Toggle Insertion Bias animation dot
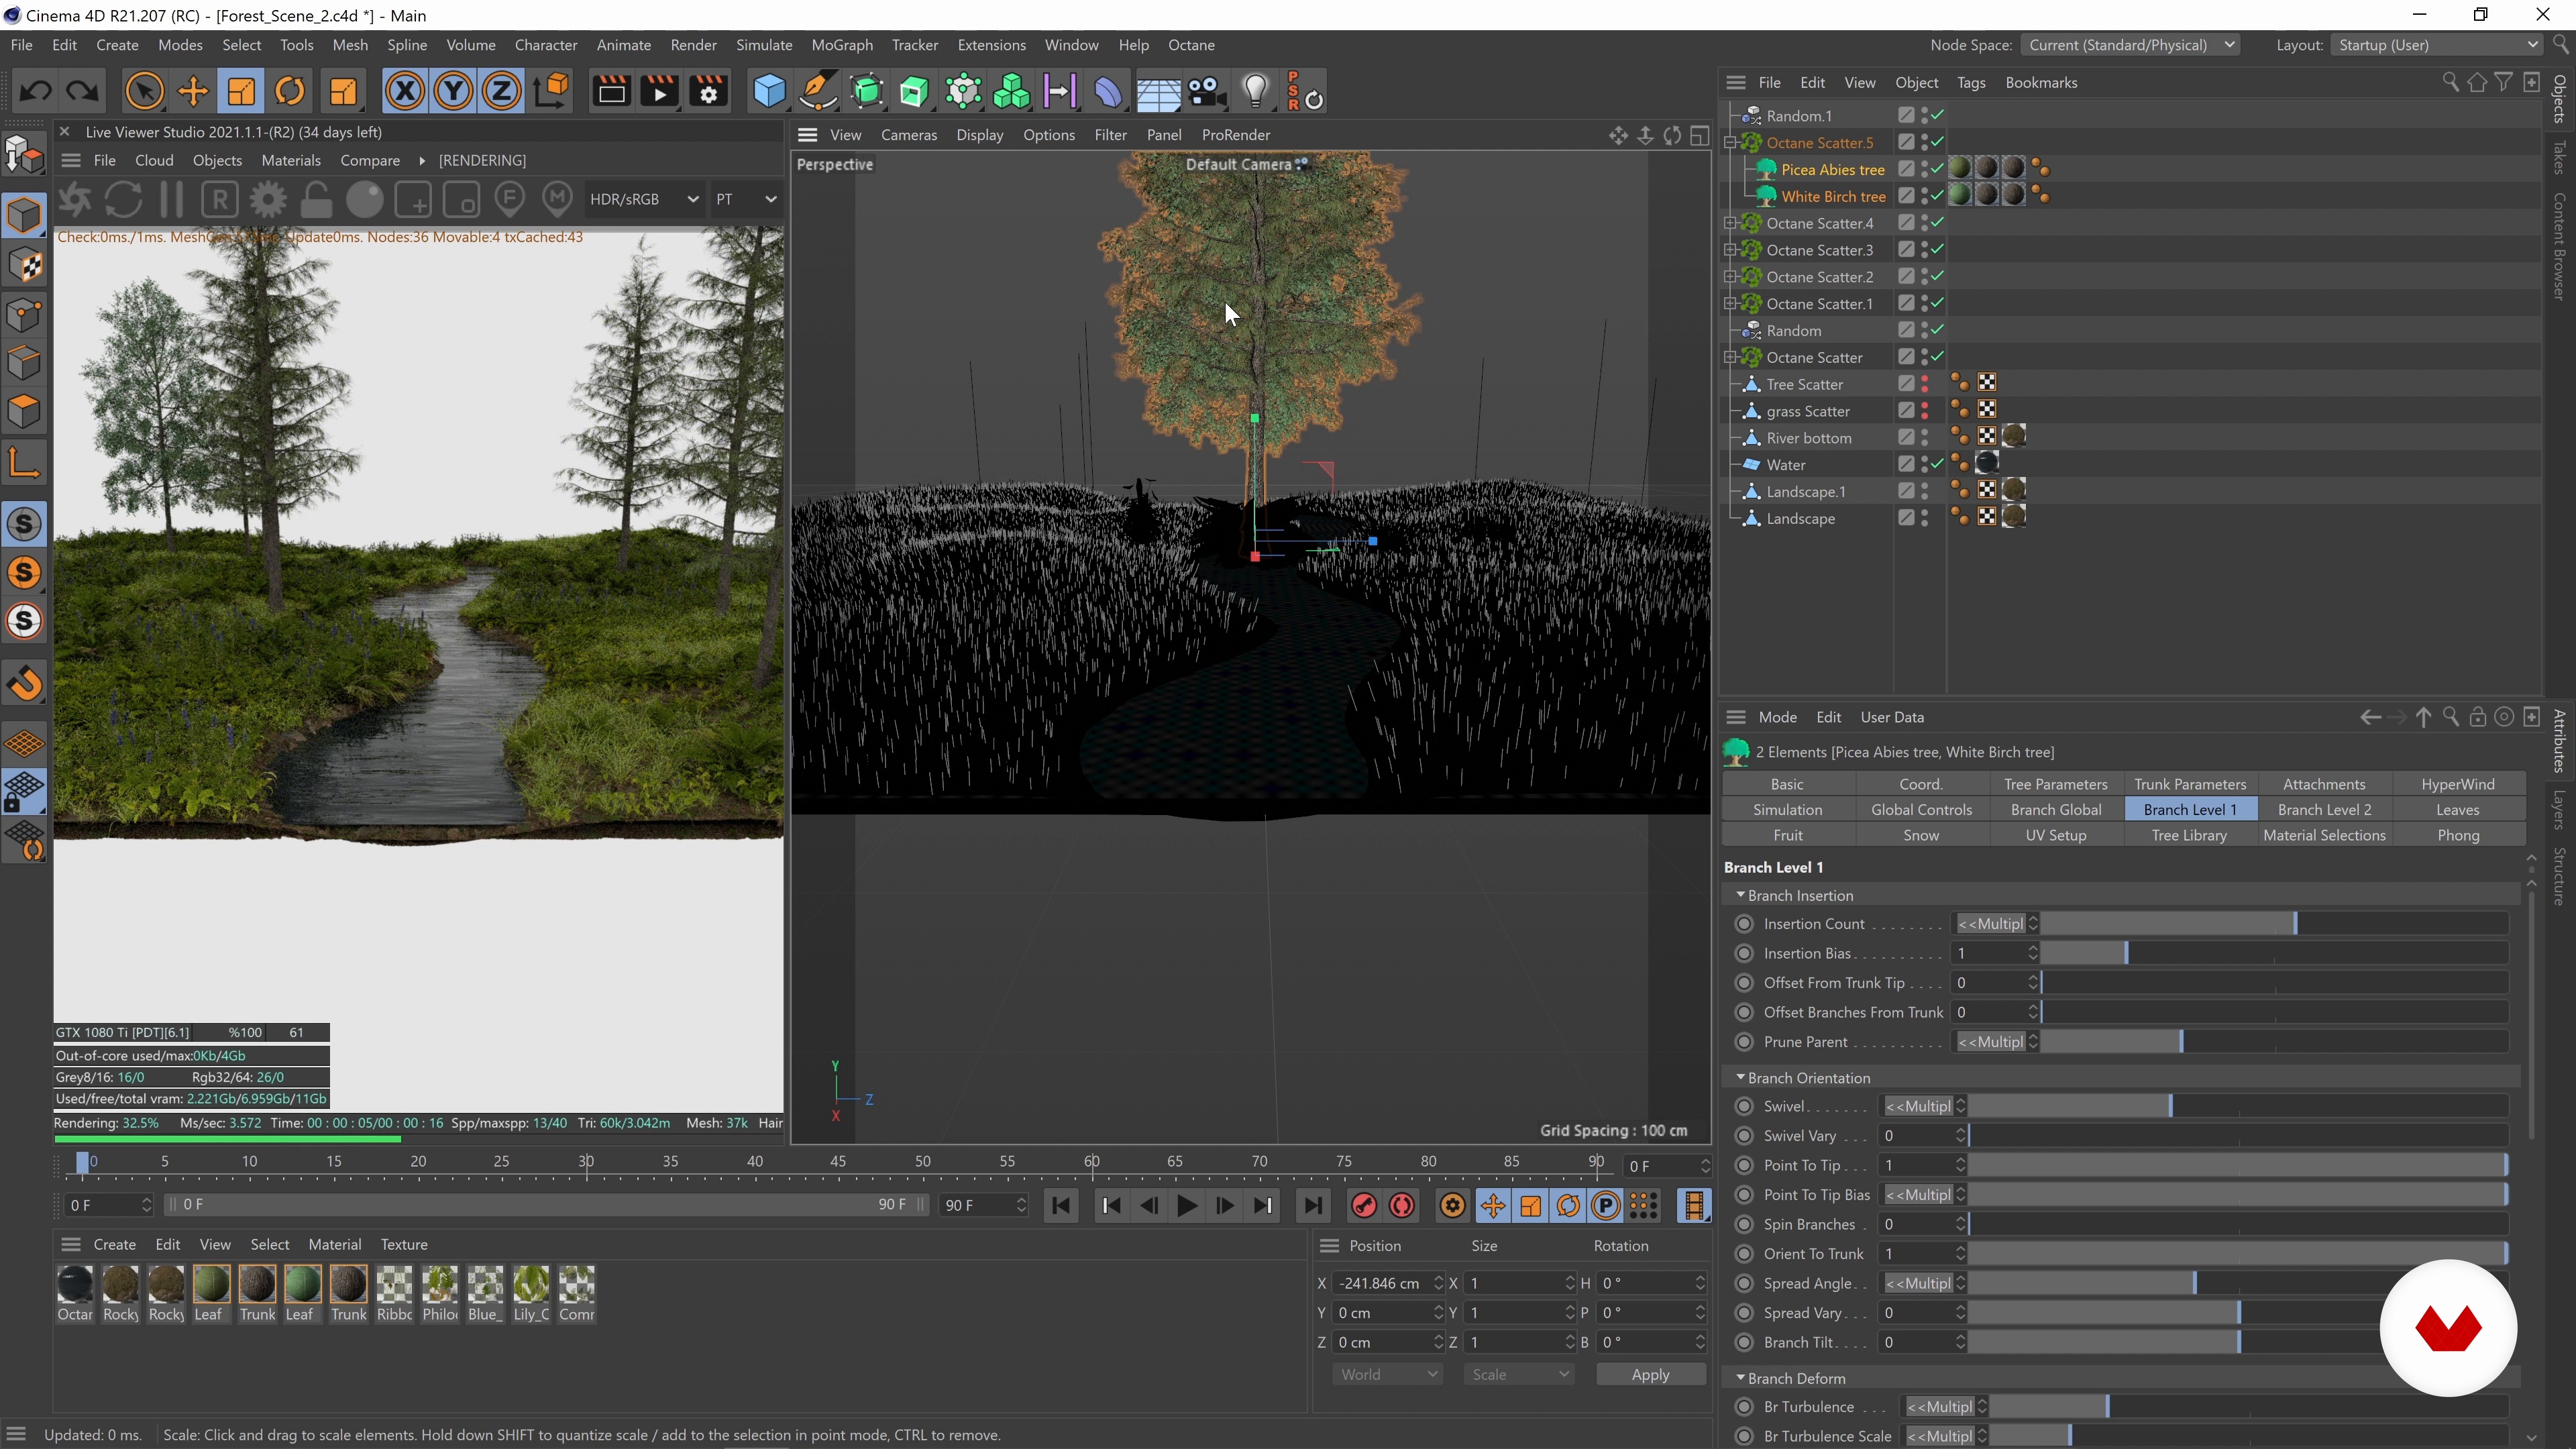The image size is (2576, 1449). click(1744, 953)
